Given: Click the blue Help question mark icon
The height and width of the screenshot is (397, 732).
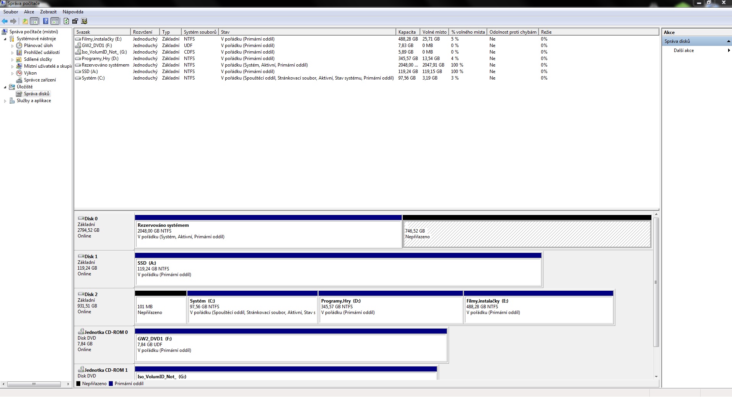Looking at the screenshot, I should (46, 21).
